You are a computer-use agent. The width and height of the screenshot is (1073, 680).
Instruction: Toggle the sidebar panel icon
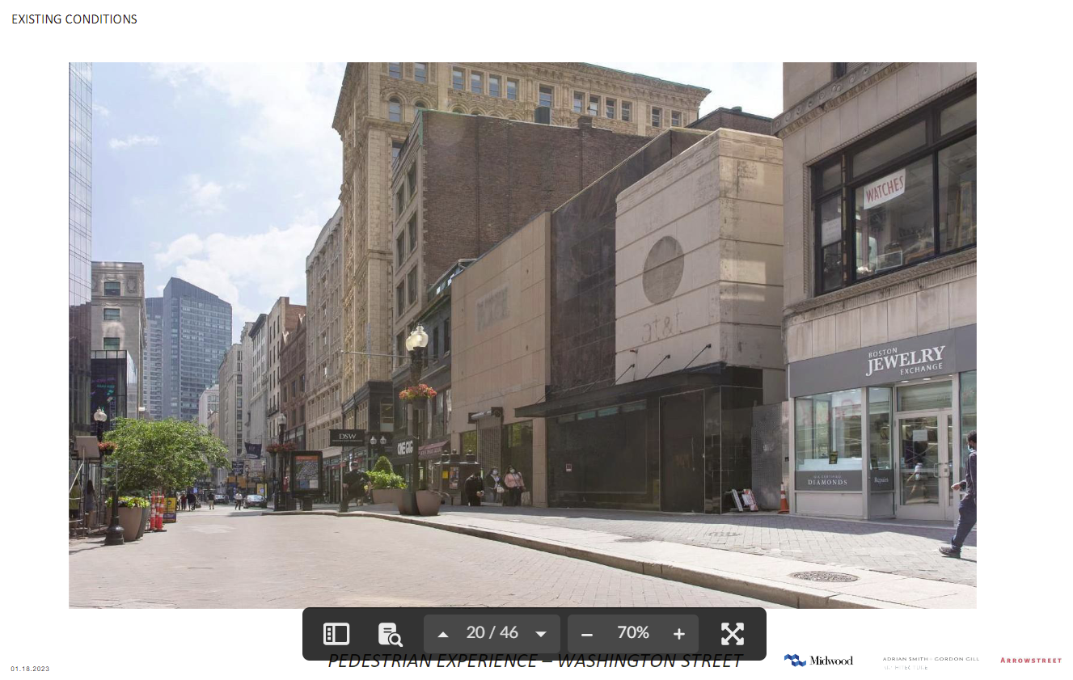click(x=336, y=634)
